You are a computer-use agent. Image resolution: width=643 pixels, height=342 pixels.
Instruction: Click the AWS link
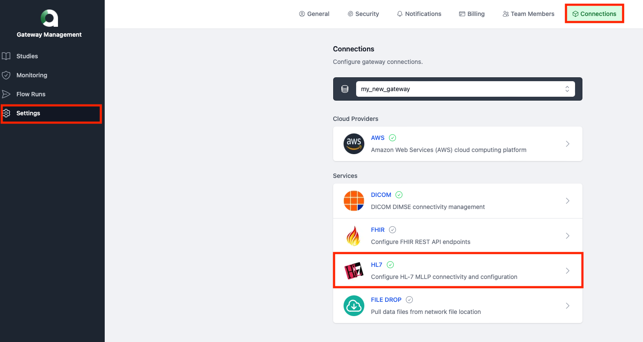378,138
